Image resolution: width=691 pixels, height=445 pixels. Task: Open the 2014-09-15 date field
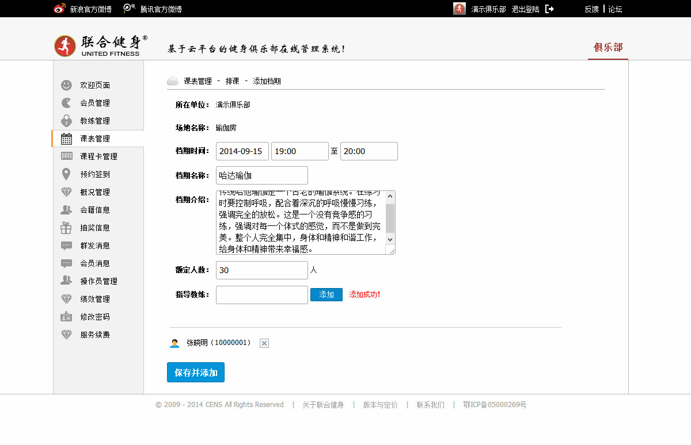pos(242,151)
